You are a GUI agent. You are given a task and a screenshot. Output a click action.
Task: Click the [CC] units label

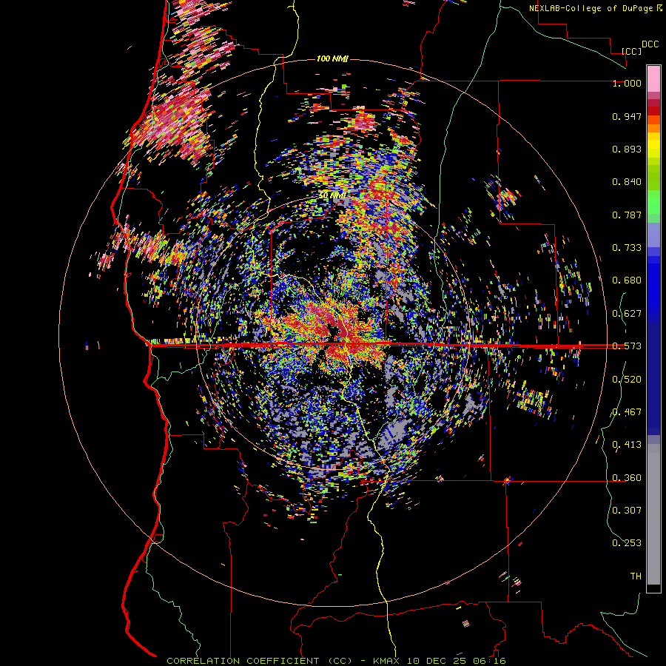632,51
